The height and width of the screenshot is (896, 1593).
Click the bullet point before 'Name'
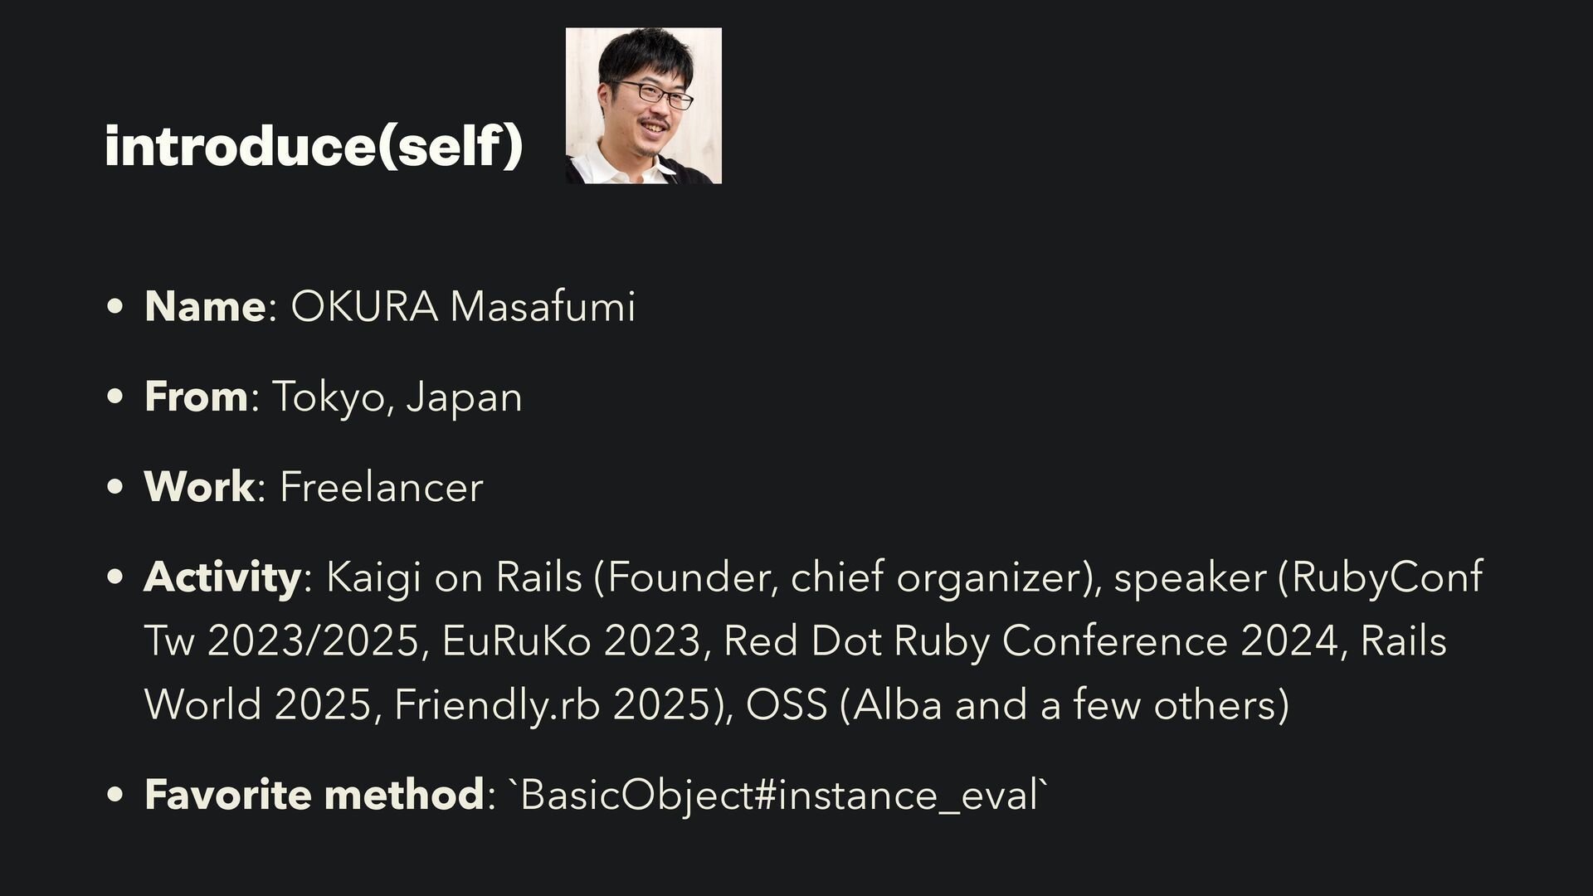[x=115, y=306]
